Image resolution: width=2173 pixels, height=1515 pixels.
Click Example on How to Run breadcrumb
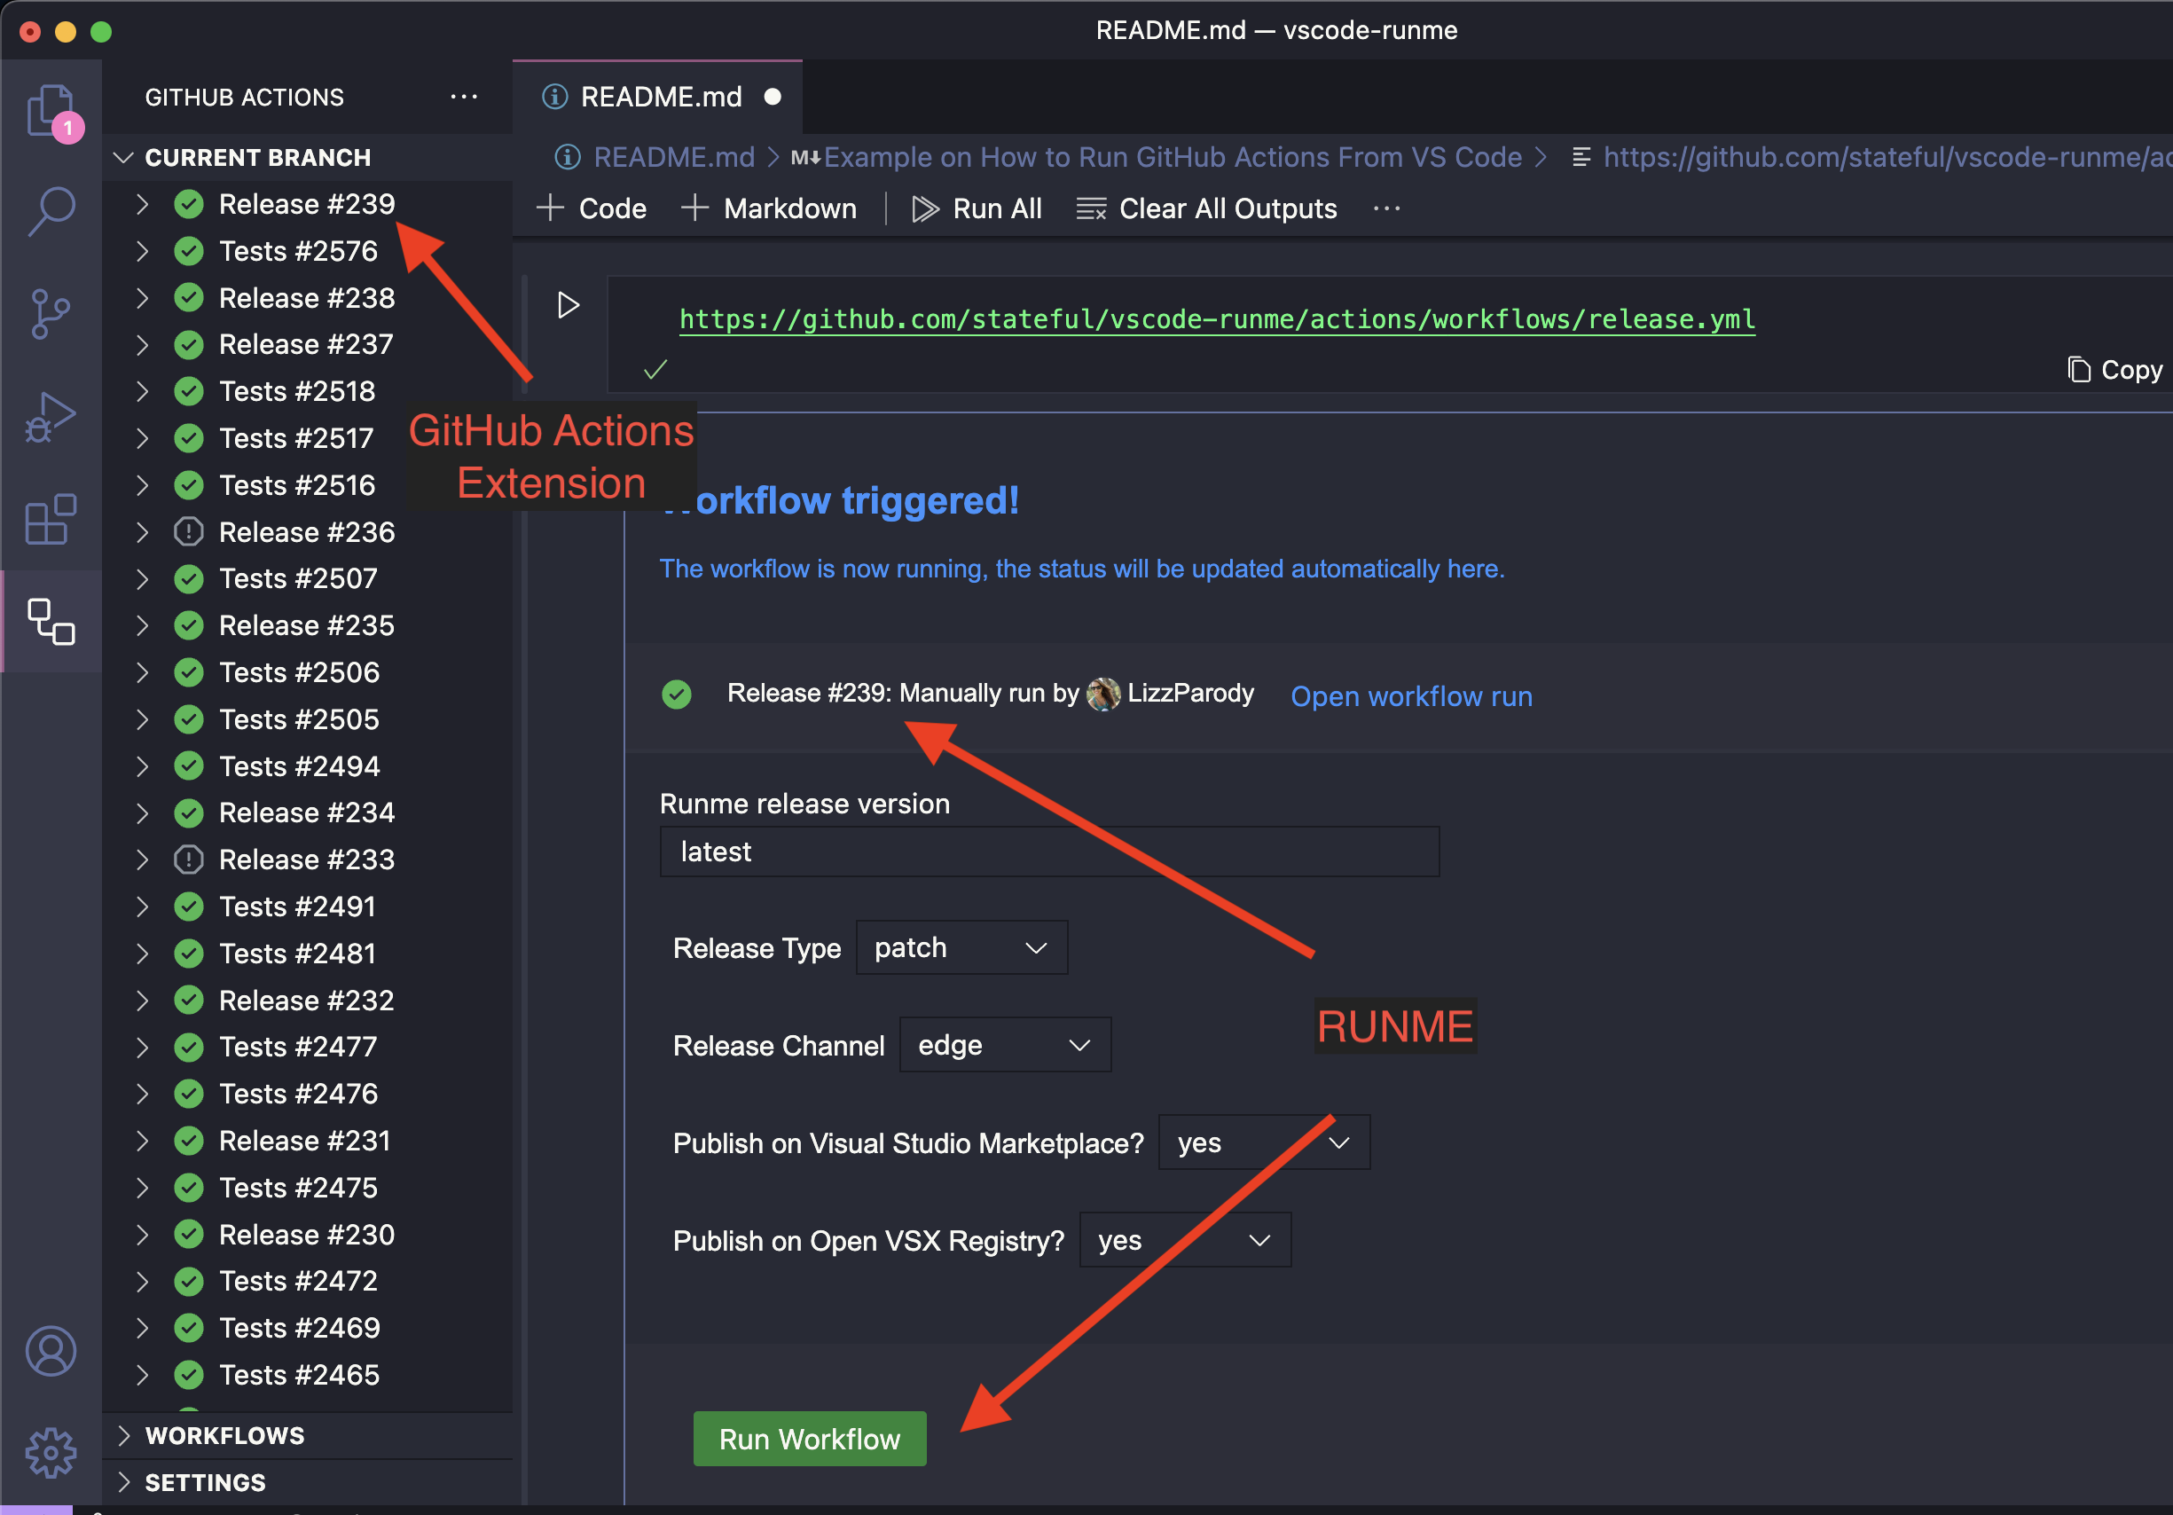(1173, 157)
